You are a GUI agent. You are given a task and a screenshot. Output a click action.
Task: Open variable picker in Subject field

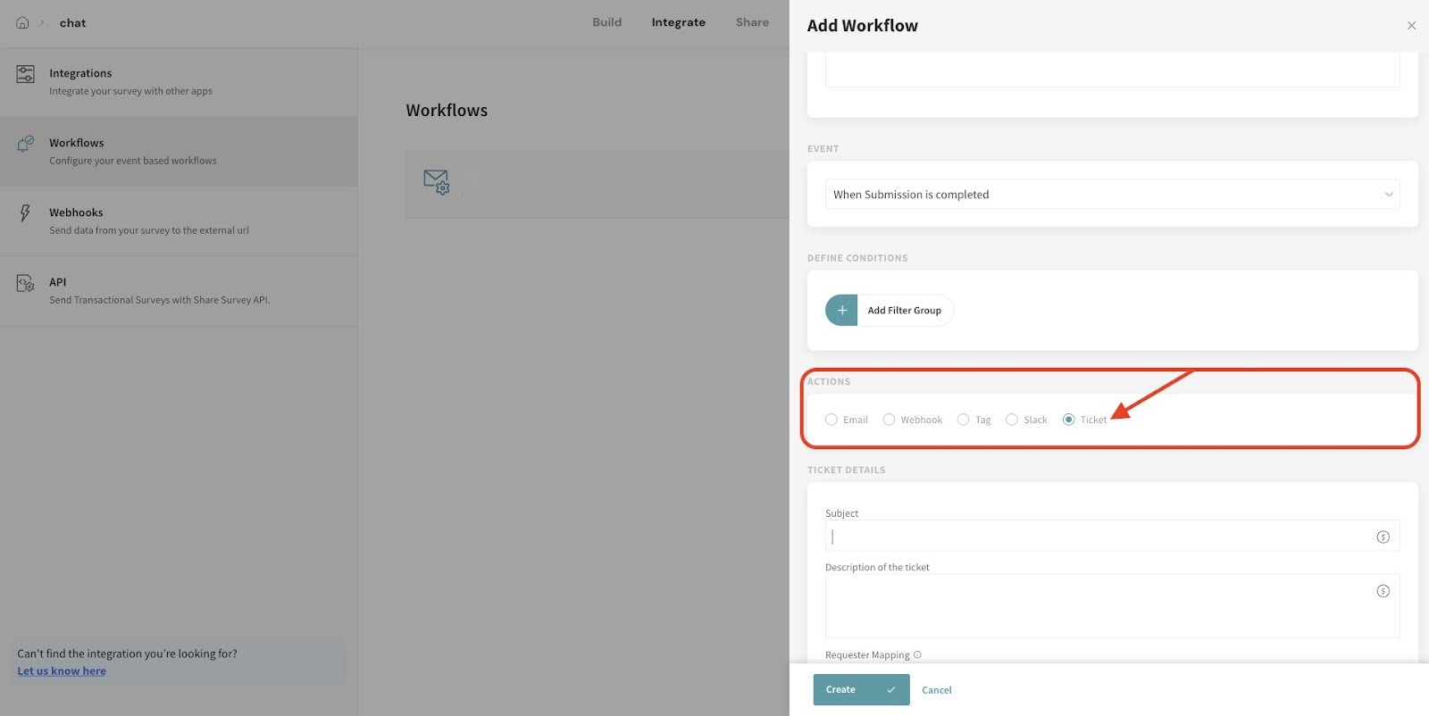[1383, 537]
